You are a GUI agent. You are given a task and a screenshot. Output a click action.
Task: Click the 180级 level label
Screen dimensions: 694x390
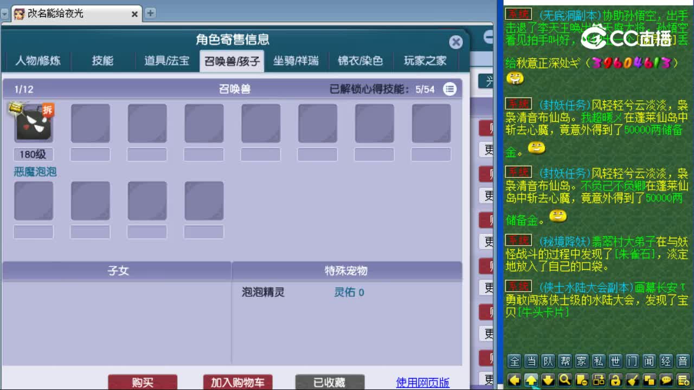pyautogui.click(x=33, y=154)
